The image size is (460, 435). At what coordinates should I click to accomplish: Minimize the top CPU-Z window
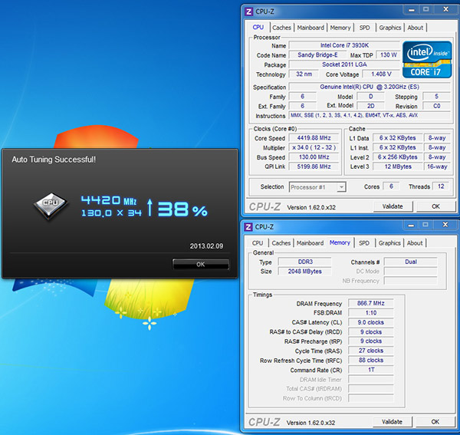click(x=412, y=10)
